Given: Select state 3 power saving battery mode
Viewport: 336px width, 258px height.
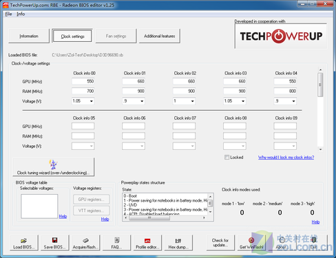Looking at the screenshot, I should (165, 210).
